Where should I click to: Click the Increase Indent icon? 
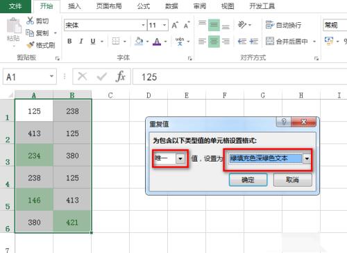point(254,42)
